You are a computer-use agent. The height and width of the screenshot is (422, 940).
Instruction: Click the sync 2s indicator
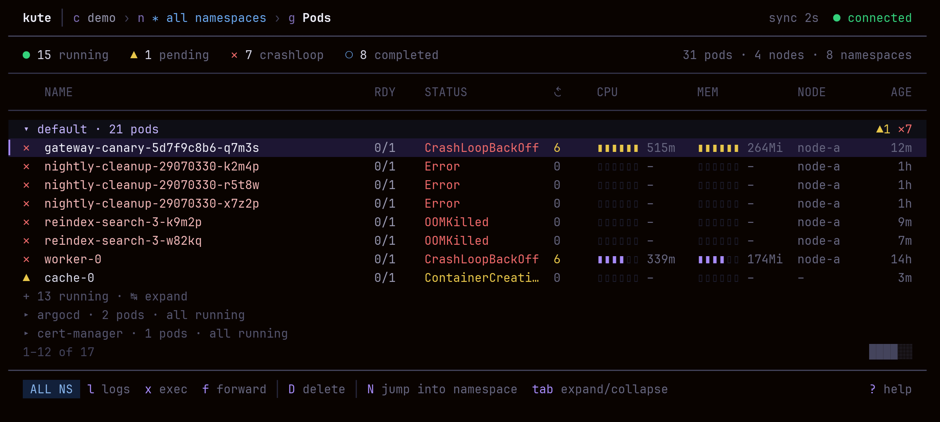click(794, 18)
